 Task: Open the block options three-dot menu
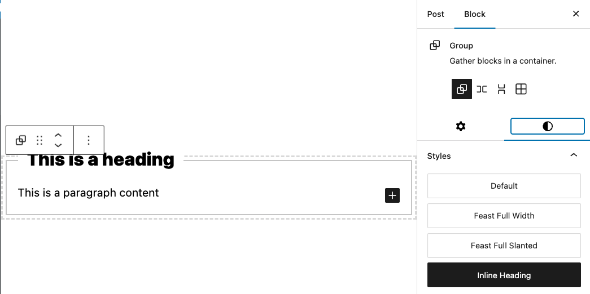[x=89, y=140]
